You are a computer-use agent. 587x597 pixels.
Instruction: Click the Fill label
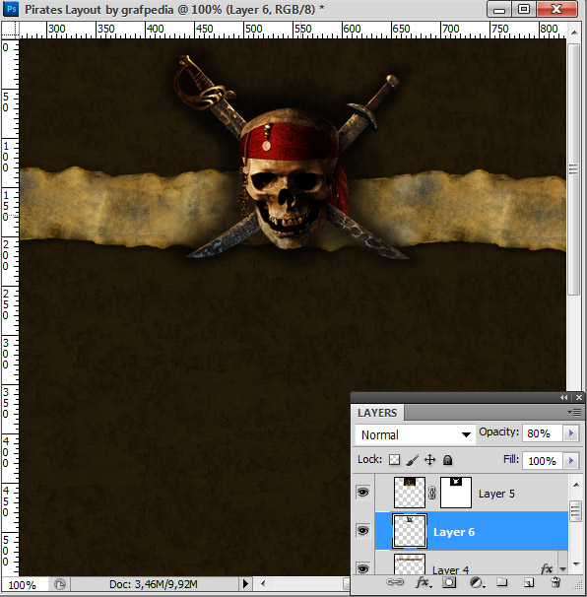pos(511,459)
